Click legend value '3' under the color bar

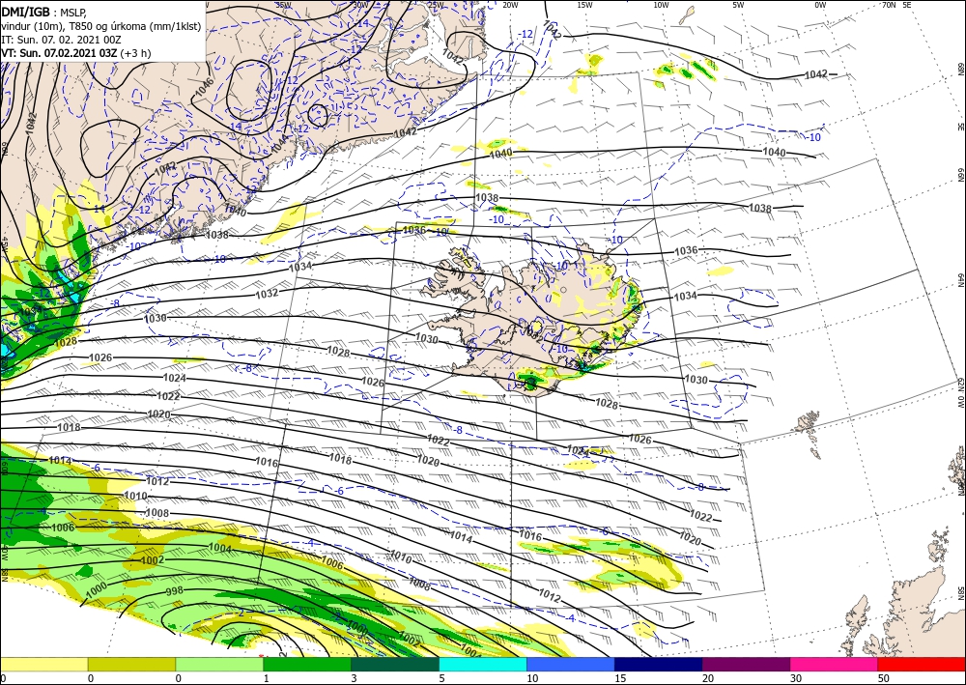click(355, 678)
